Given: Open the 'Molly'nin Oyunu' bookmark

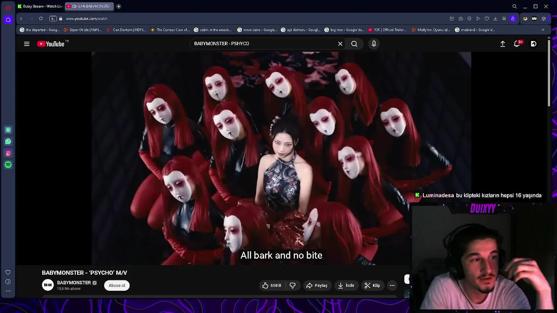Looking at the screenshot, I should click(431, 30).
